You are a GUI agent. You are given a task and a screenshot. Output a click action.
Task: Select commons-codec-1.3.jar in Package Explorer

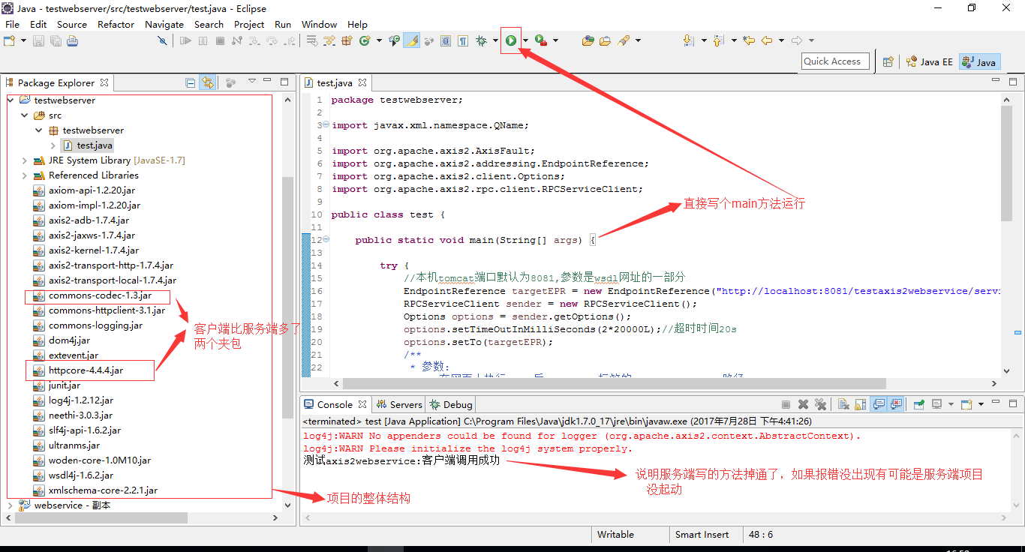click(100, 295)
